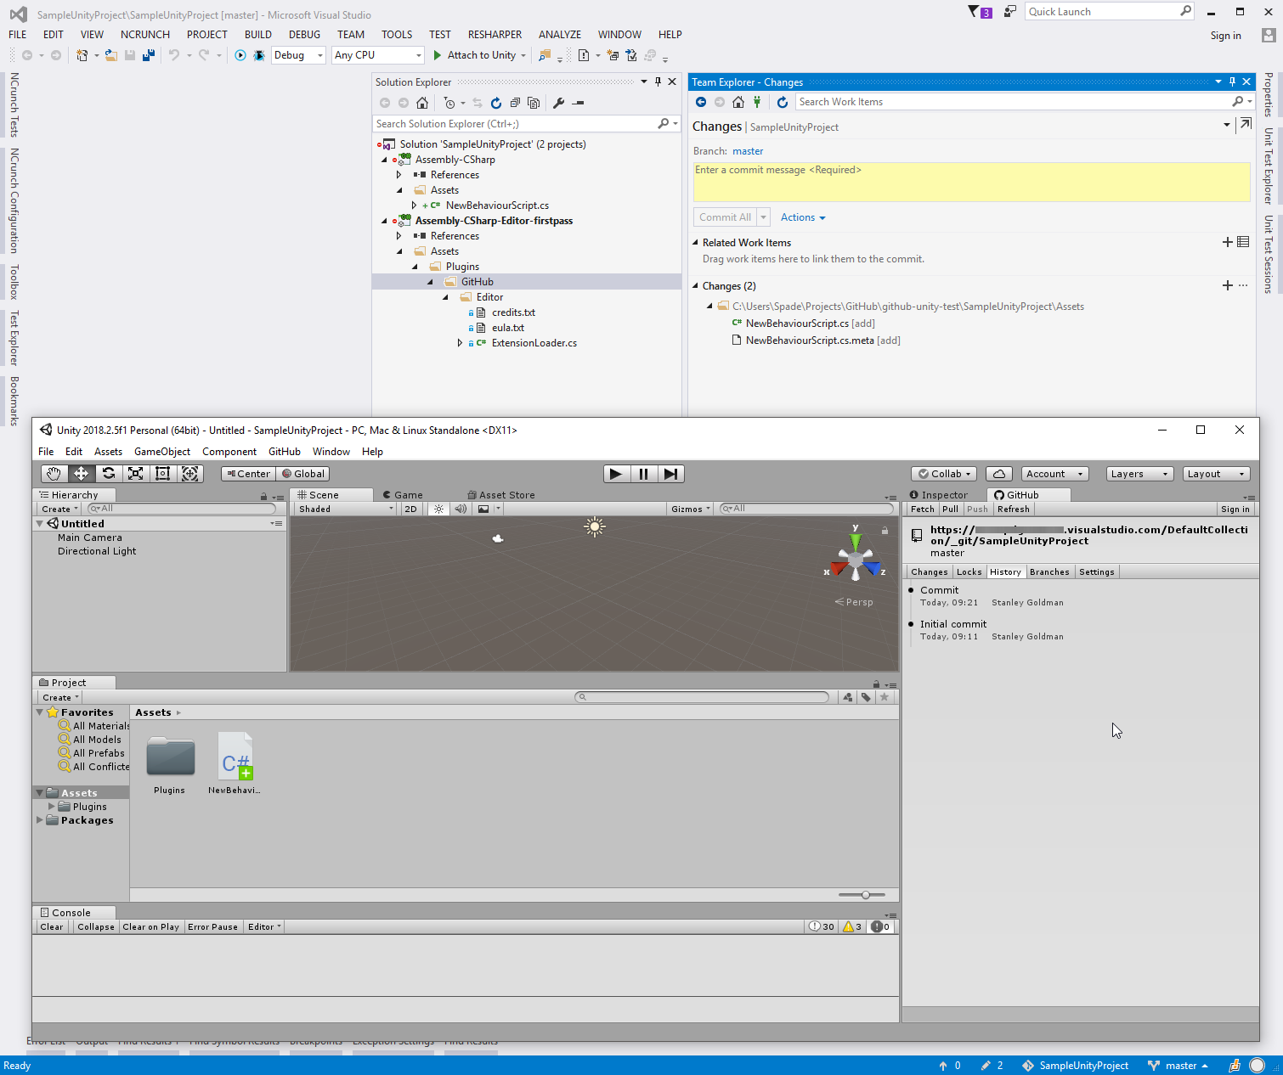Open the Debug configuration dropdown

[x=299, y=55]
